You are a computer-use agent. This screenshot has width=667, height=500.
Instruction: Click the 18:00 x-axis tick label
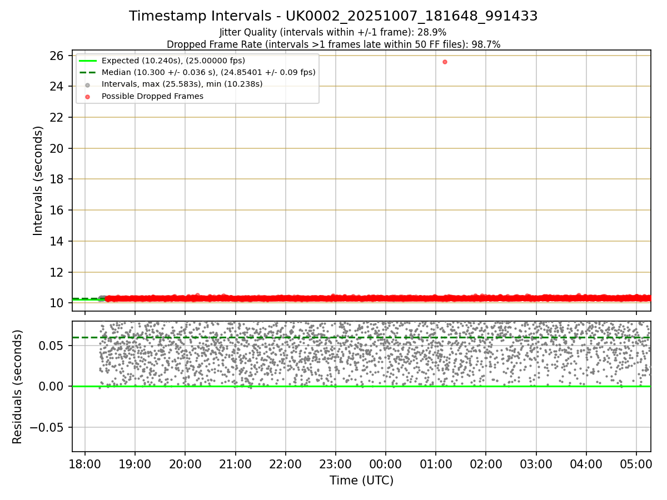(x=84, y=463)
